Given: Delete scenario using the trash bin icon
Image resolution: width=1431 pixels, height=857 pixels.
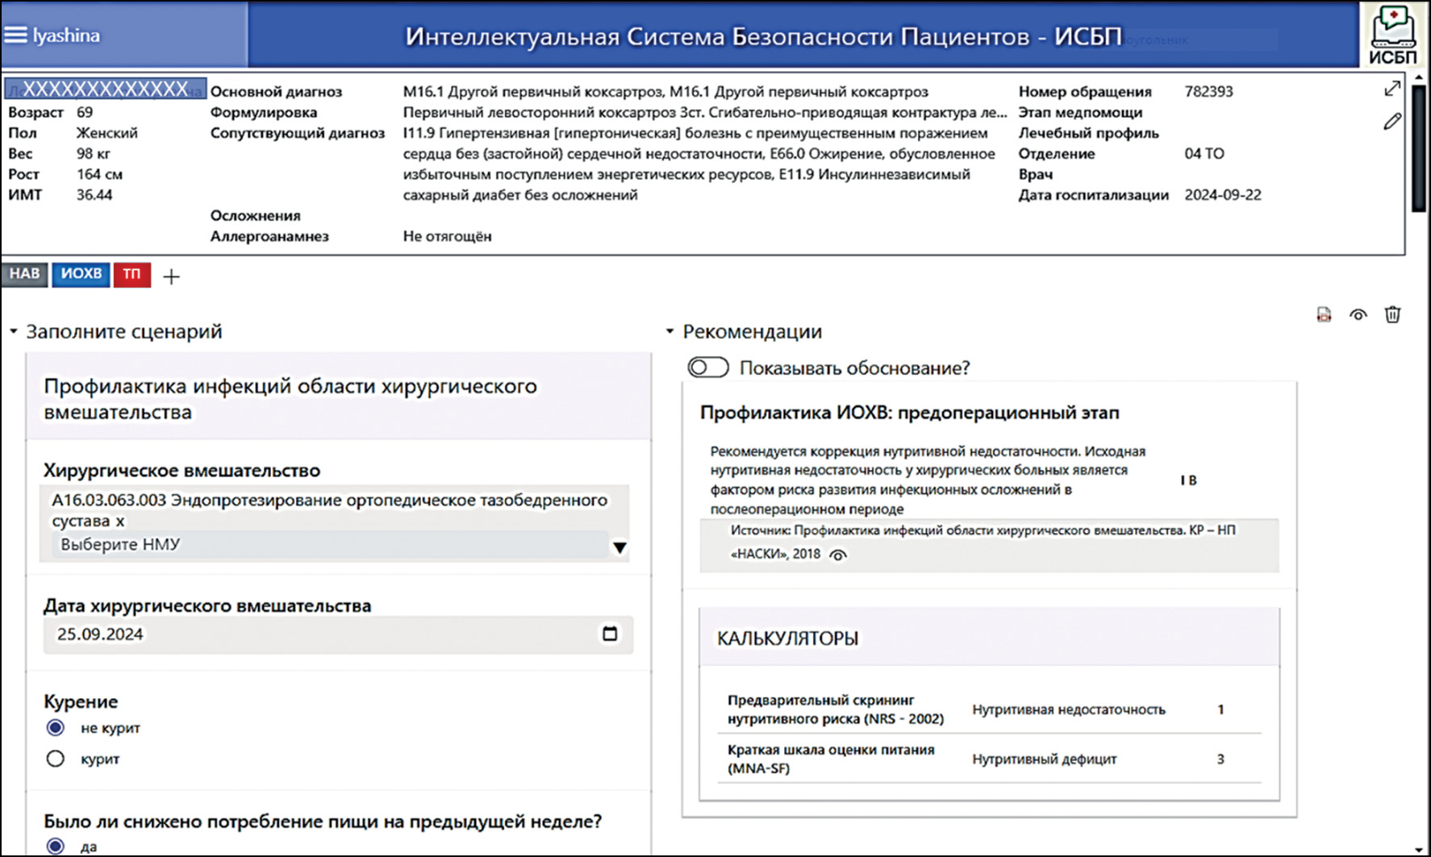Looking at the screenshot, I should (x=1392, y=315).
